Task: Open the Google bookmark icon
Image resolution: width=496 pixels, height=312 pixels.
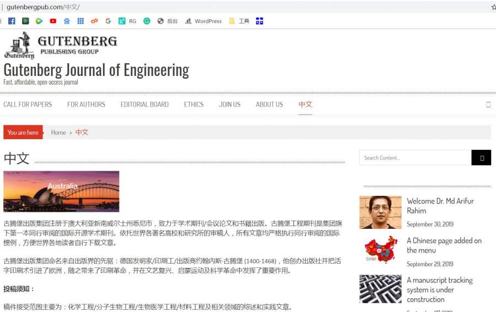Action: tap(108, 21)
